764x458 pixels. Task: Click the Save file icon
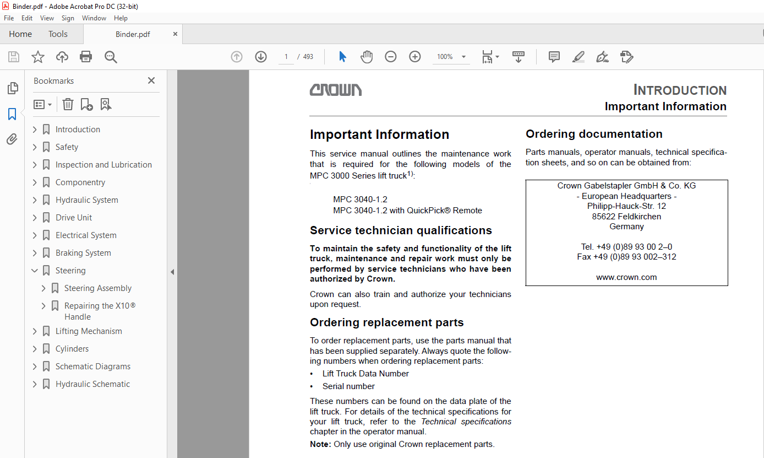click(14, 57)
